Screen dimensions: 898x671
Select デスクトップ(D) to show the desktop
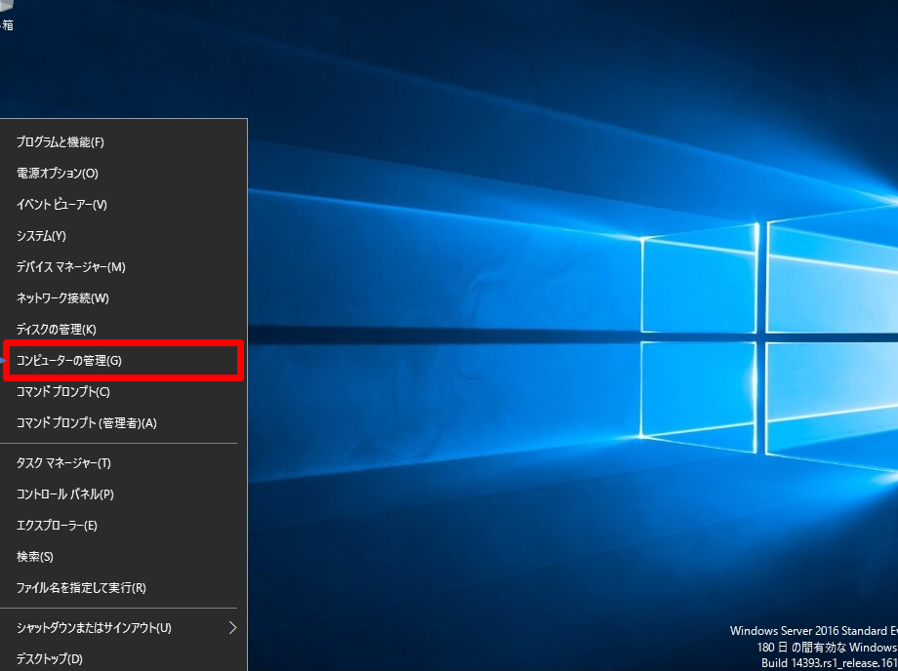50,658
